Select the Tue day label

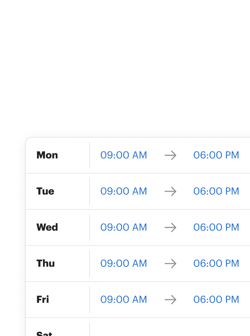tap(45, 191)
